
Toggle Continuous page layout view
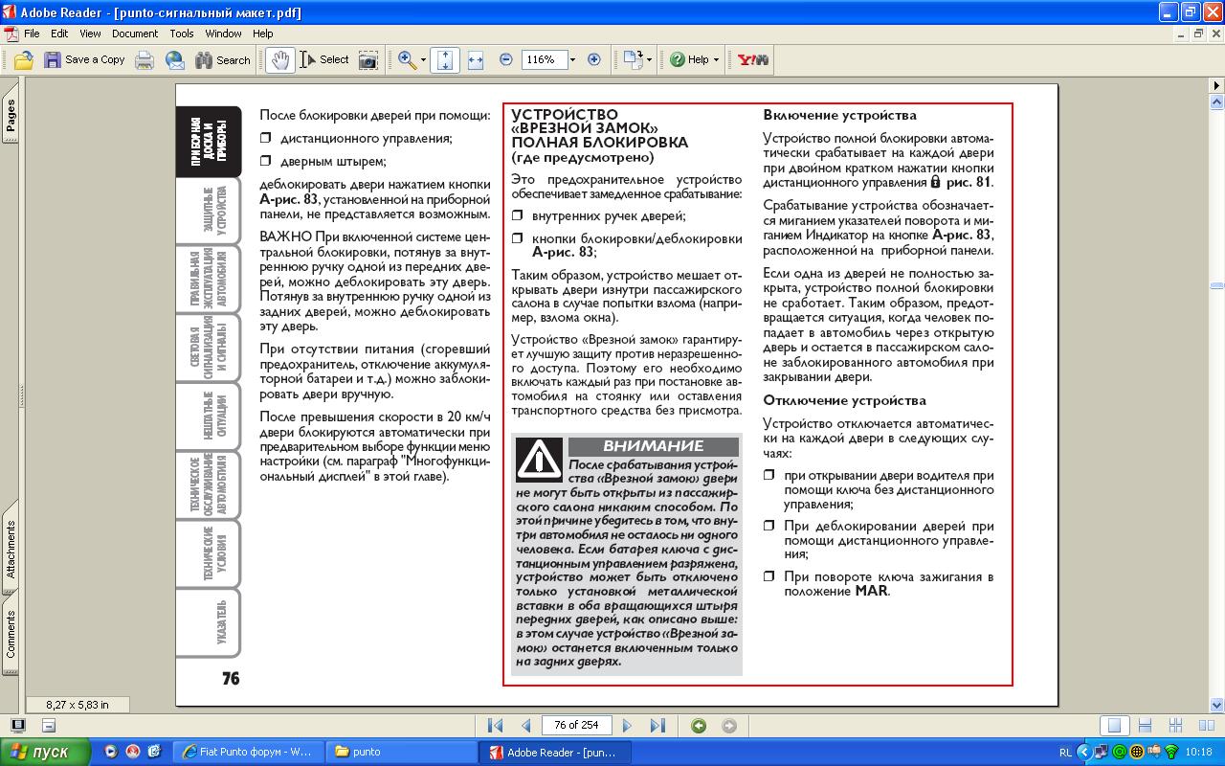(x=1145, y=726)
